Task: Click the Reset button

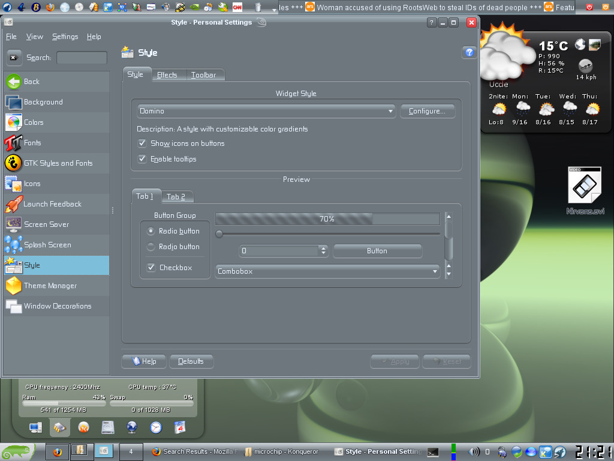Action: (x=446, y=361)
